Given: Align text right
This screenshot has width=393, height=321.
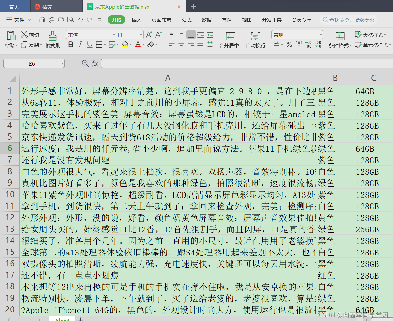Looking at the screenshot, I should (x=191, y=45).
